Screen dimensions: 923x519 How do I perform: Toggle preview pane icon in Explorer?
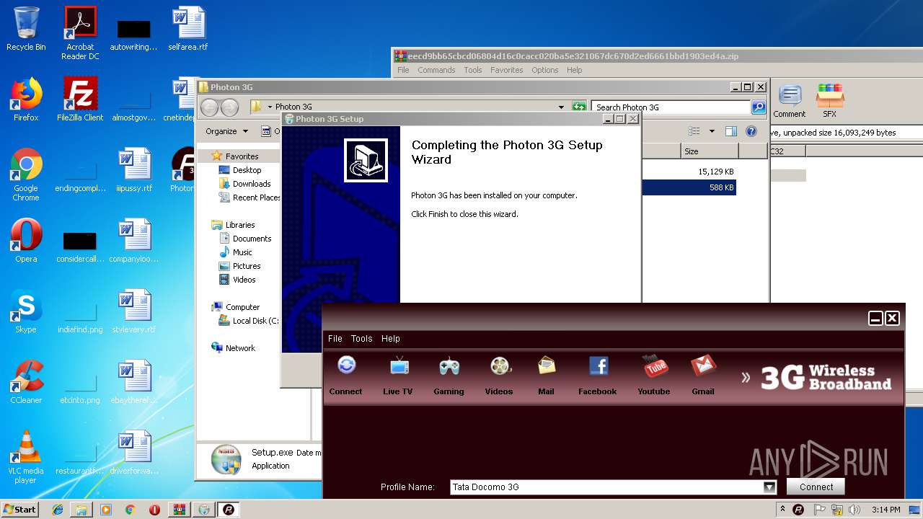(731, 131)
